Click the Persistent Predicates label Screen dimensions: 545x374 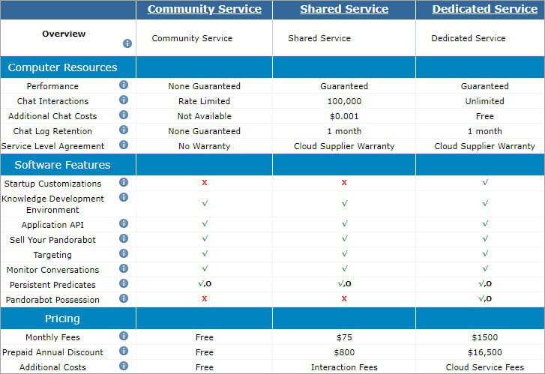click(52, 285)
